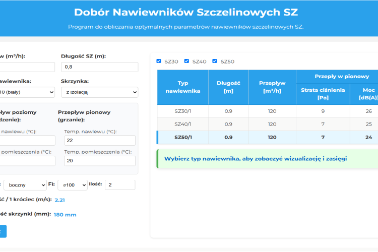Select the highlighted SZ50/1 row
This screenshot has width=378, height=252.
pos(267,137)
